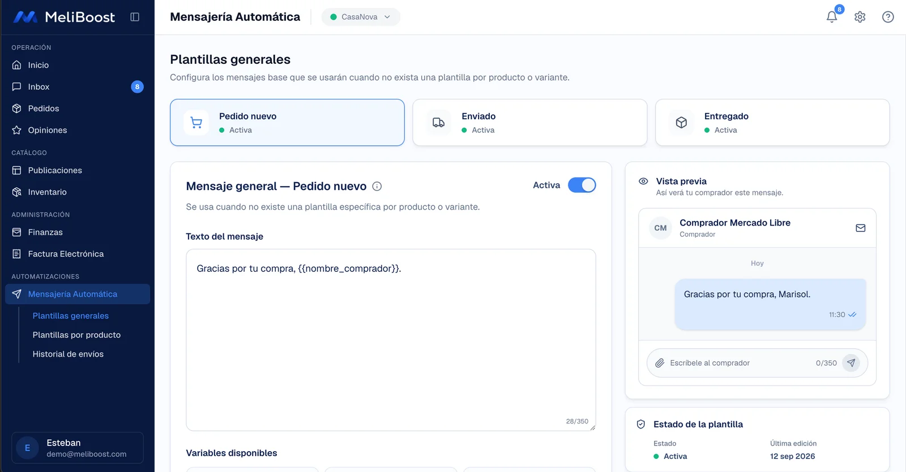Viewport: 906px width, 472px height.
Task: Click the eye icon next to Vista previa
Action: point(643,181)
